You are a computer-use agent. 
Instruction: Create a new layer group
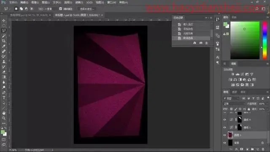coord(252,149)
